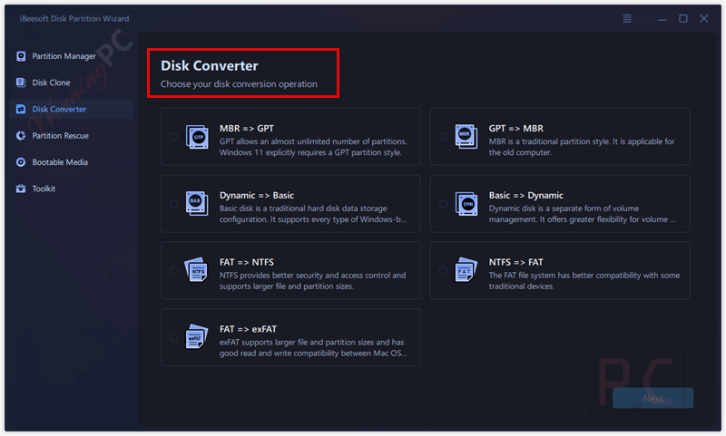726x436 pixels.
Task: Click the Disk Converter sidebar icon
Action: coord(21,109)
